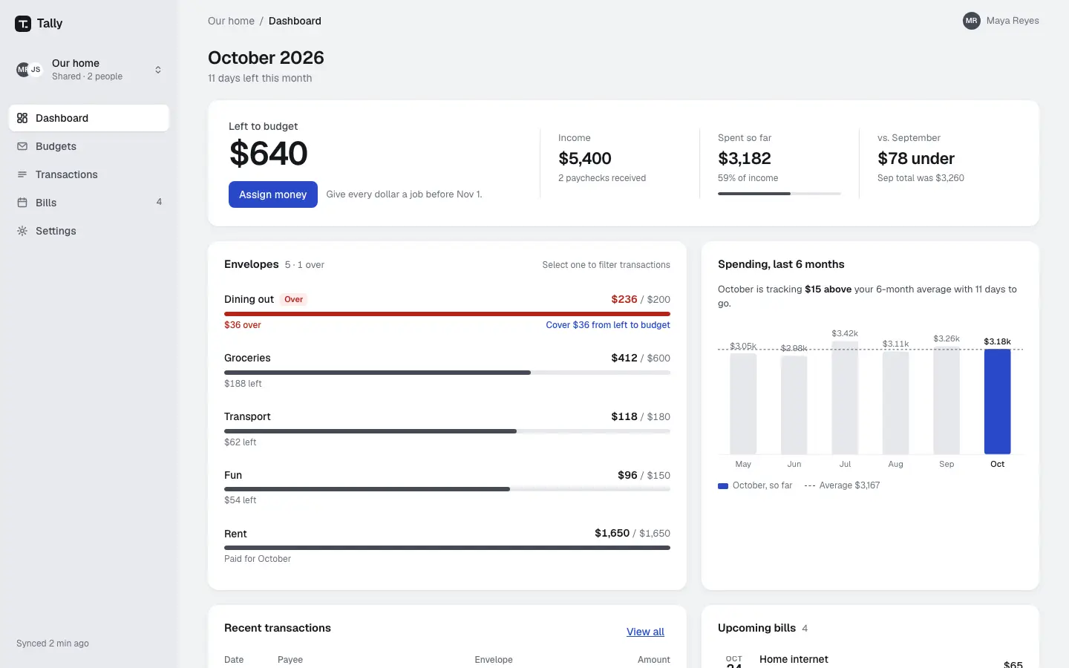Click Cover $36 from left to budget
The image size is (1069, 668).
pyautogui.click(x=608, y=325)
